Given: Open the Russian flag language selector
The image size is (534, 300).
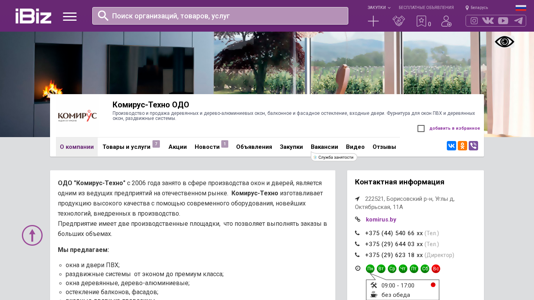Looking at the screenshot, I should [x=521, y=7].
